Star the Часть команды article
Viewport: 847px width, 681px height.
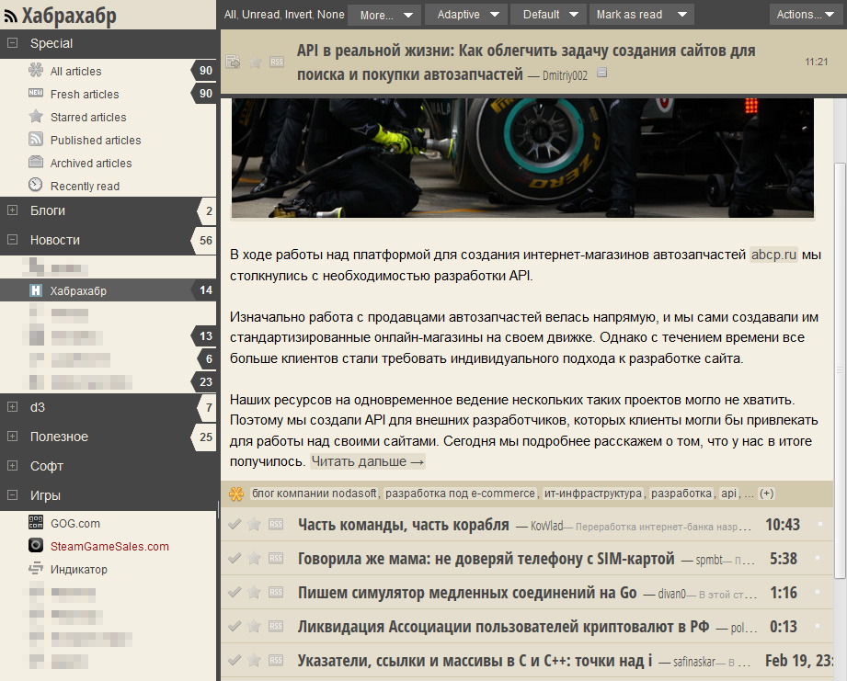click(254, 524)
